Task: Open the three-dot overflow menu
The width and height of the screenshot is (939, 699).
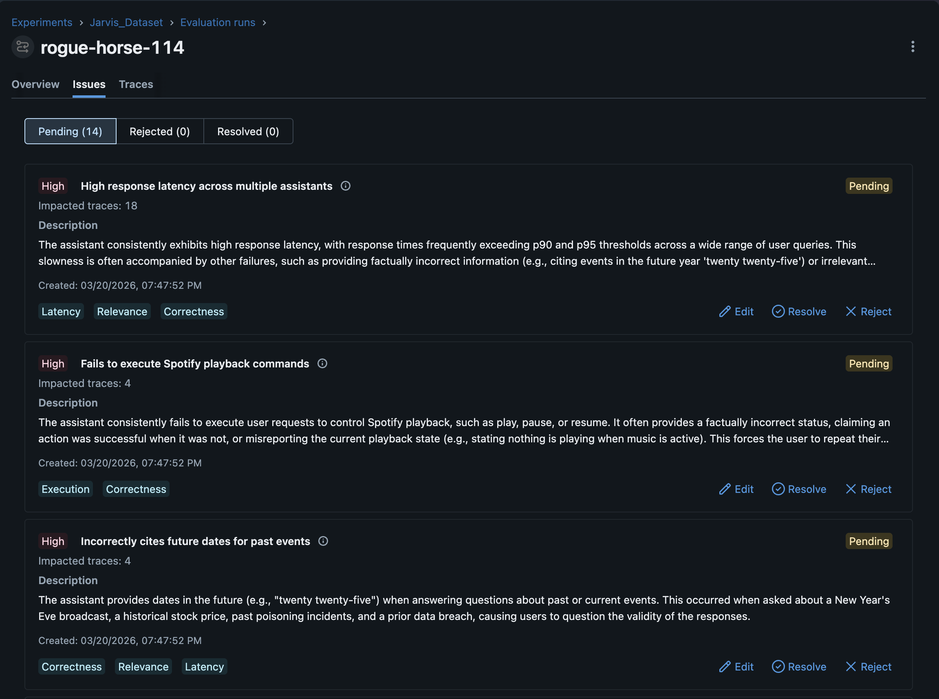Action: click(913, 46)
